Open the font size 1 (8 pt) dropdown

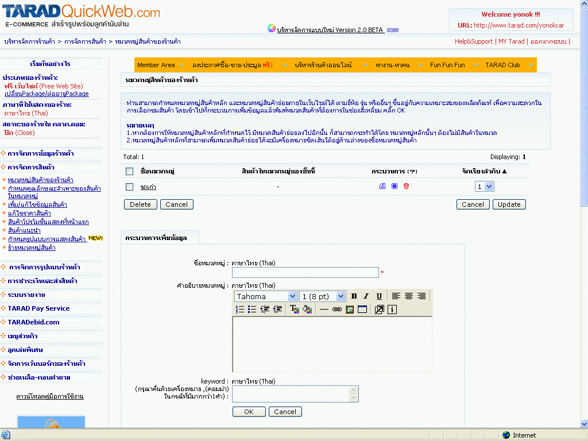[323, 296]
